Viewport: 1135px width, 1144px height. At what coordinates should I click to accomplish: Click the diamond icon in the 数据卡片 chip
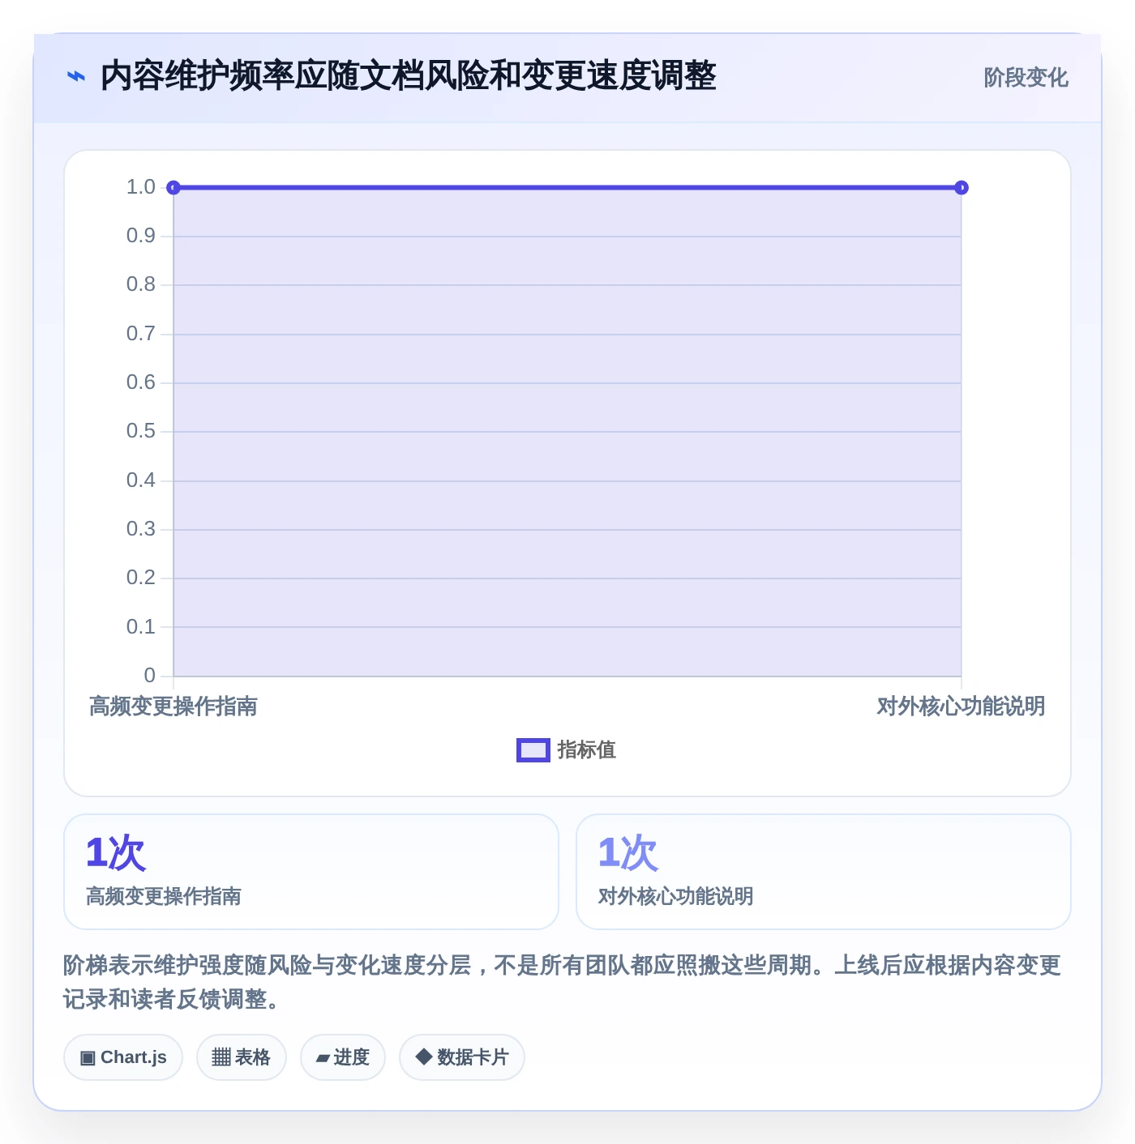click(423, 1056)
